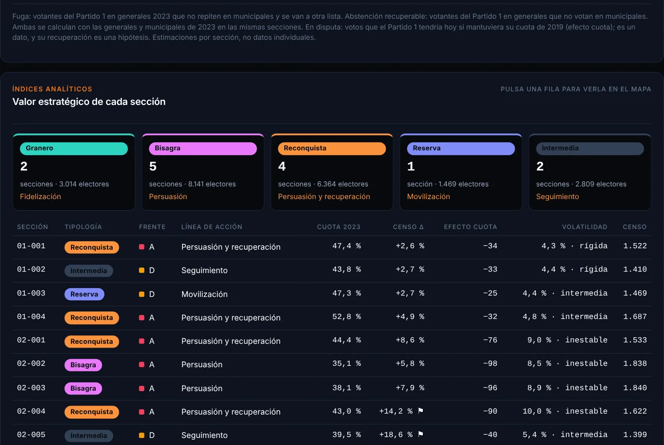Image resolution: width=664 pixels, height=445 pixels.
Task: Click the Intermedia badge in row 01-002
Action: point(89,271)
